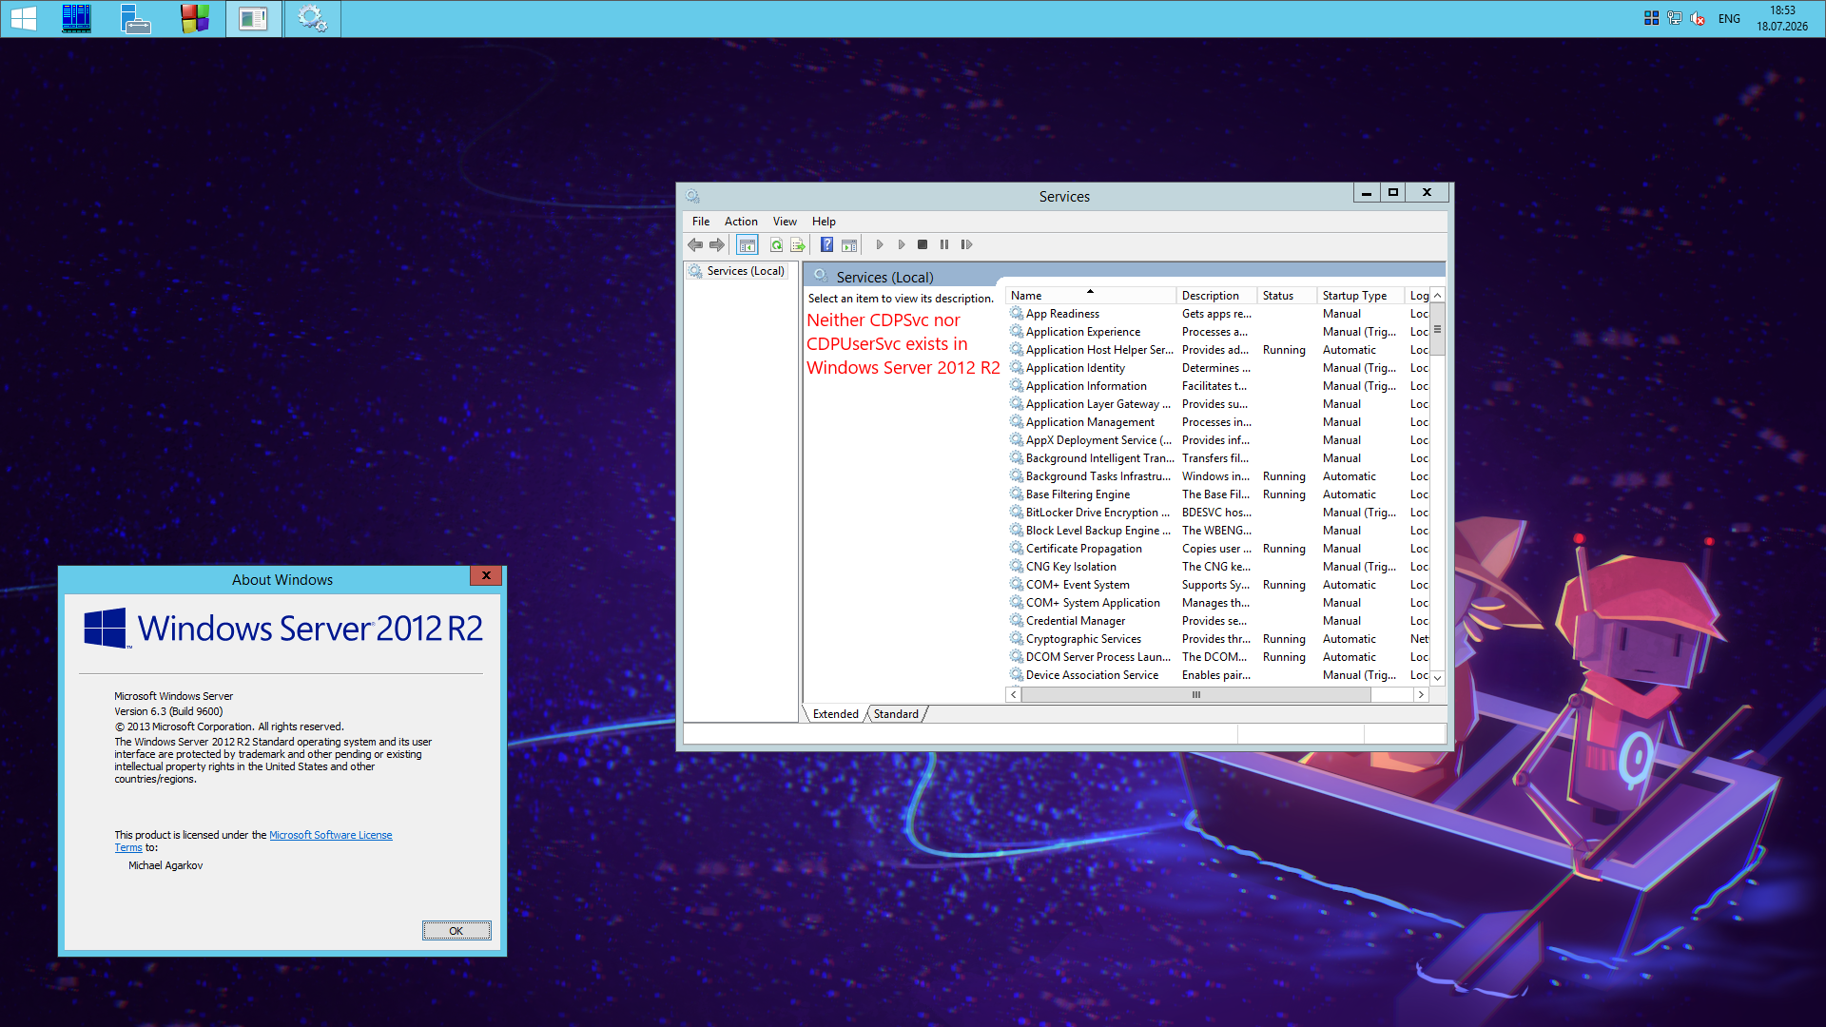
Task: Open the computer toolbox taskbar icon
Action: coord(136,18)
